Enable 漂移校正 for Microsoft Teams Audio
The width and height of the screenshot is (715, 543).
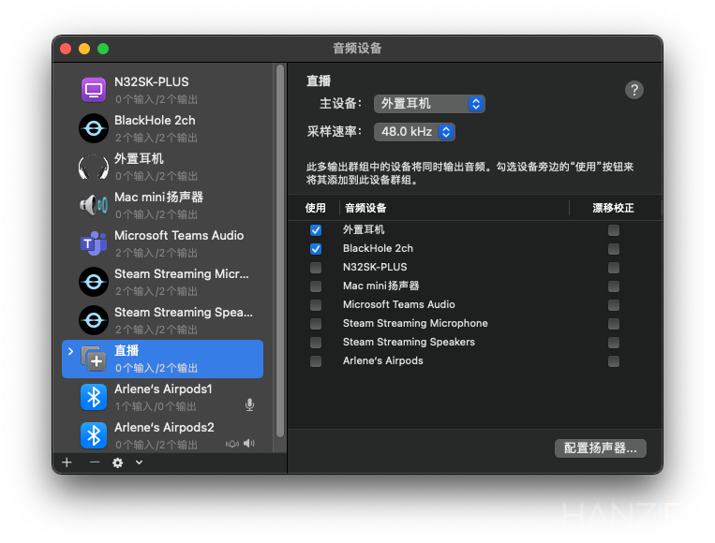click(x=613, y=305)
